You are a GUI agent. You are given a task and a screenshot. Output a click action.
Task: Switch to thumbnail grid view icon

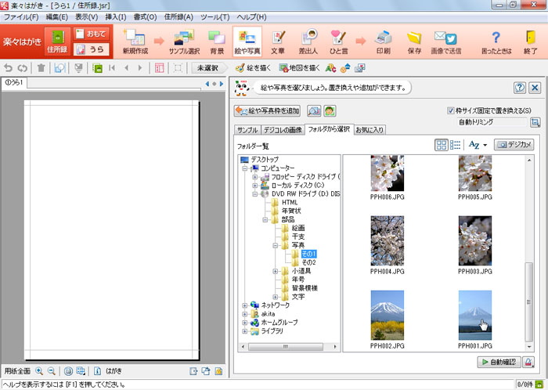pyautogui.click(x=442, y=145)
